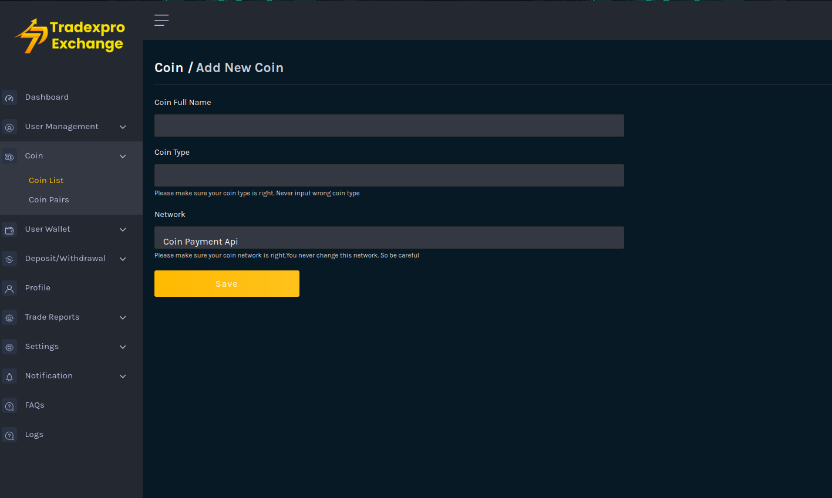Click the FAQs question icon
832x498 pixels.
coord(9,406)
